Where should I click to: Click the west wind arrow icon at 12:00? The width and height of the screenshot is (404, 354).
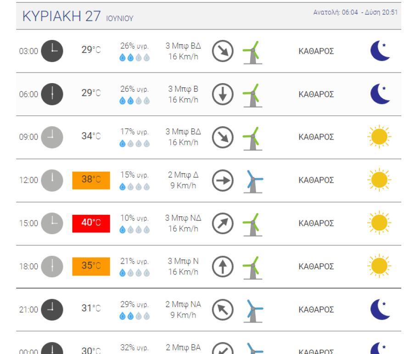click(223, 180)
